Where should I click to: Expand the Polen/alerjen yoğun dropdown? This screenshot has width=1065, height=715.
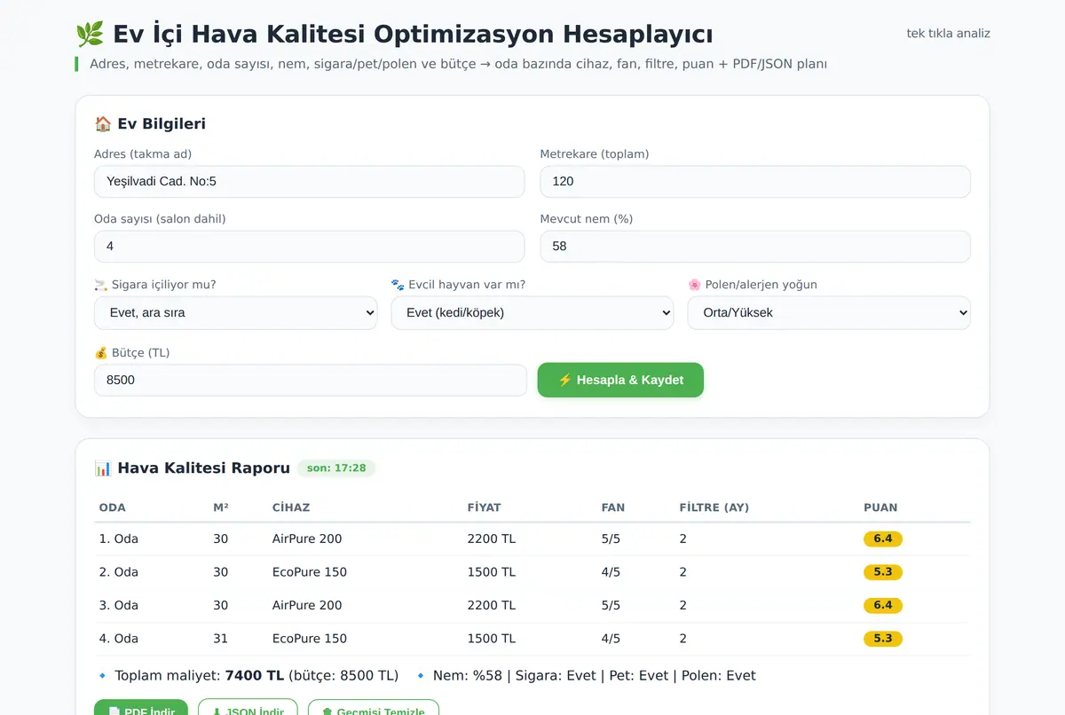point(829,312)
